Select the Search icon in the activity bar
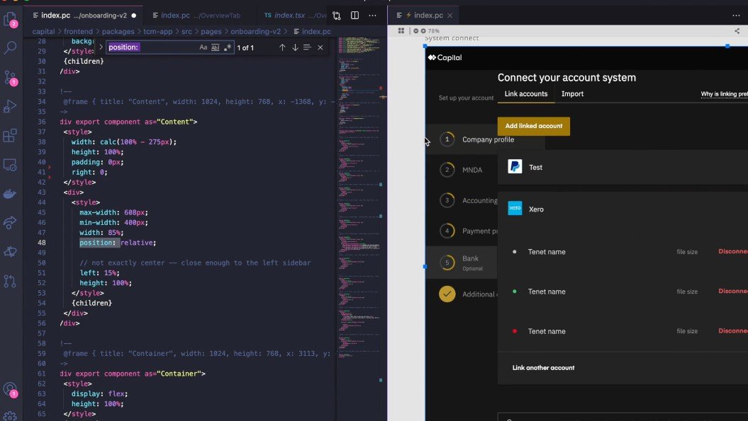 pyautogui.click(x=10, y=48)
